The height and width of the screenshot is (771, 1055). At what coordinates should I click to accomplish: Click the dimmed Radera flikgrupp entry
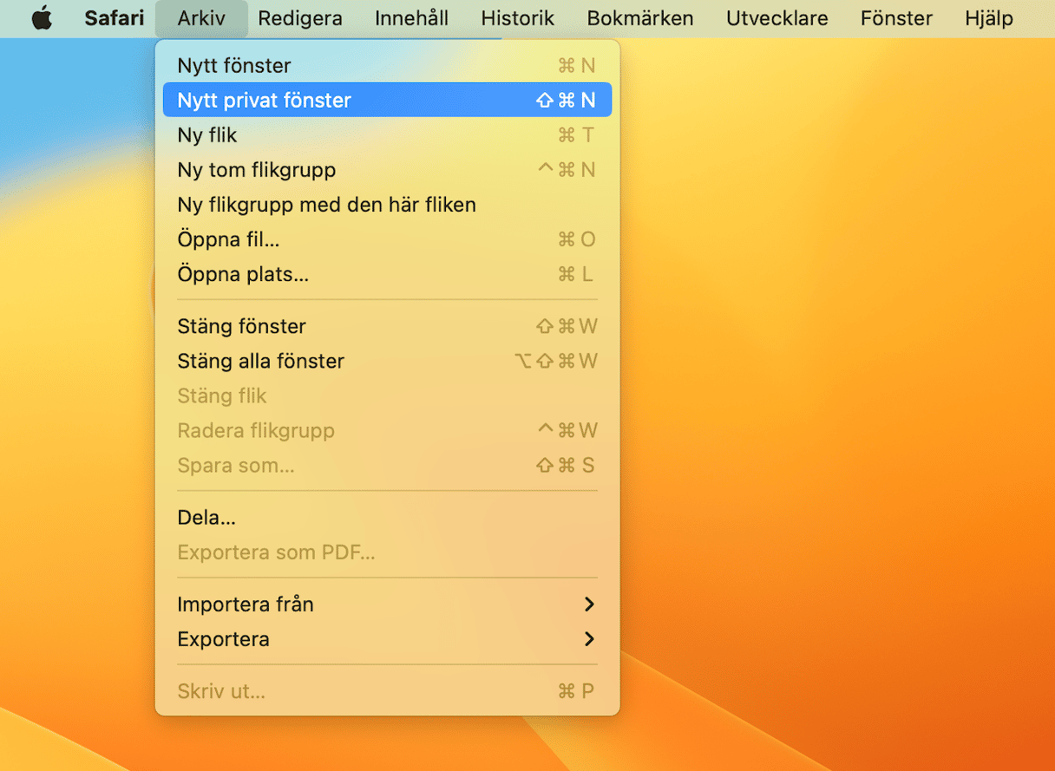coord(387,430)
